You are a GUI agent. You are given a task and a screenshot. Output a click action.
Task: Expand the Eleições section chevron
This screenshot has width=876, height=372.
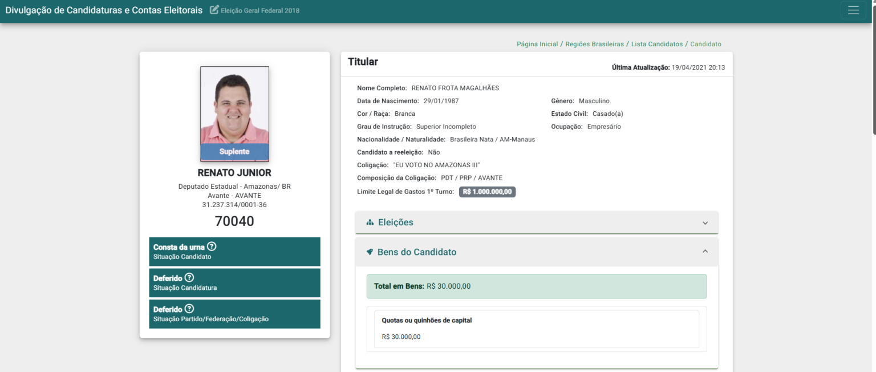pyautogui.click(x=705, y=223)
